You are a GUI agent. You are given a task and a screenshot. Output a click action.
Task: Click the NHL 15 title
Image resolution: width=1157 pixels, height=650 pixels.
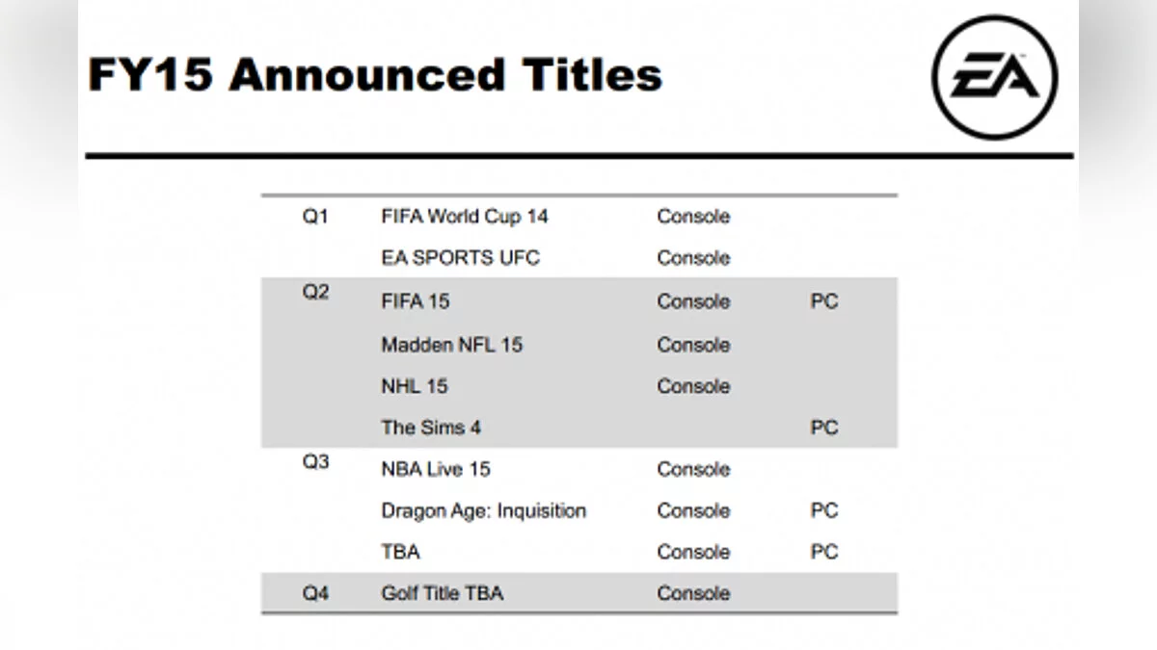(415, 386)
